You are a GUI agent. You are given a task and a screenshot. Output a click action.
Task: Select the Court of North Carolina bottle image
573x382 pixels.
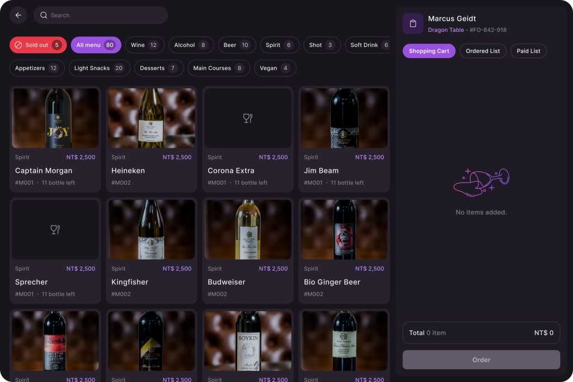coord(55,341)
